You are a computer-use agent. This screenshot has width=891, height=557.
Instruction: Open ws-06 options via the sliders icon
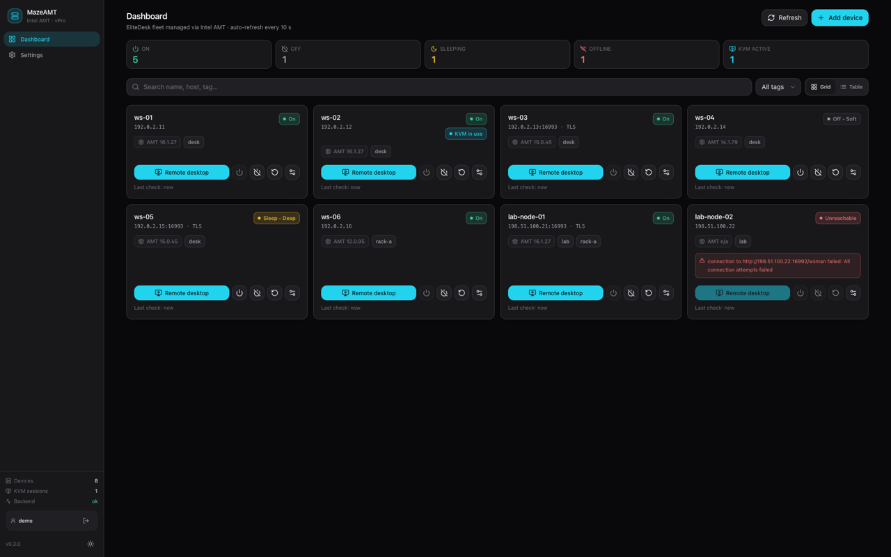480,293
